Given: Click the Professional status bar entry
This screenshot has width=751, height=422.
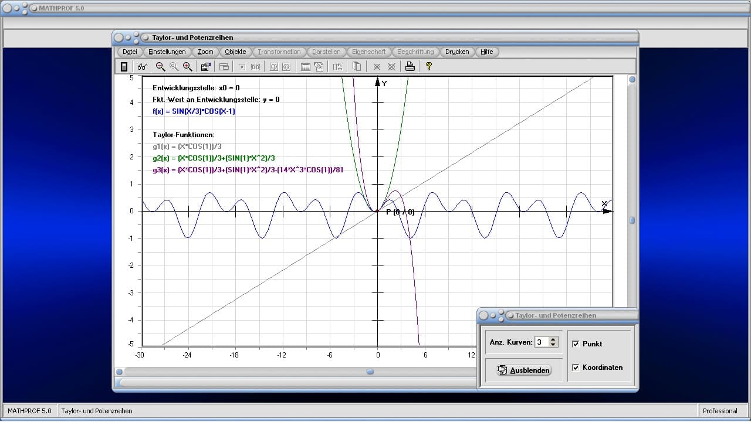Looking at the screenshot, I should 720,411.
